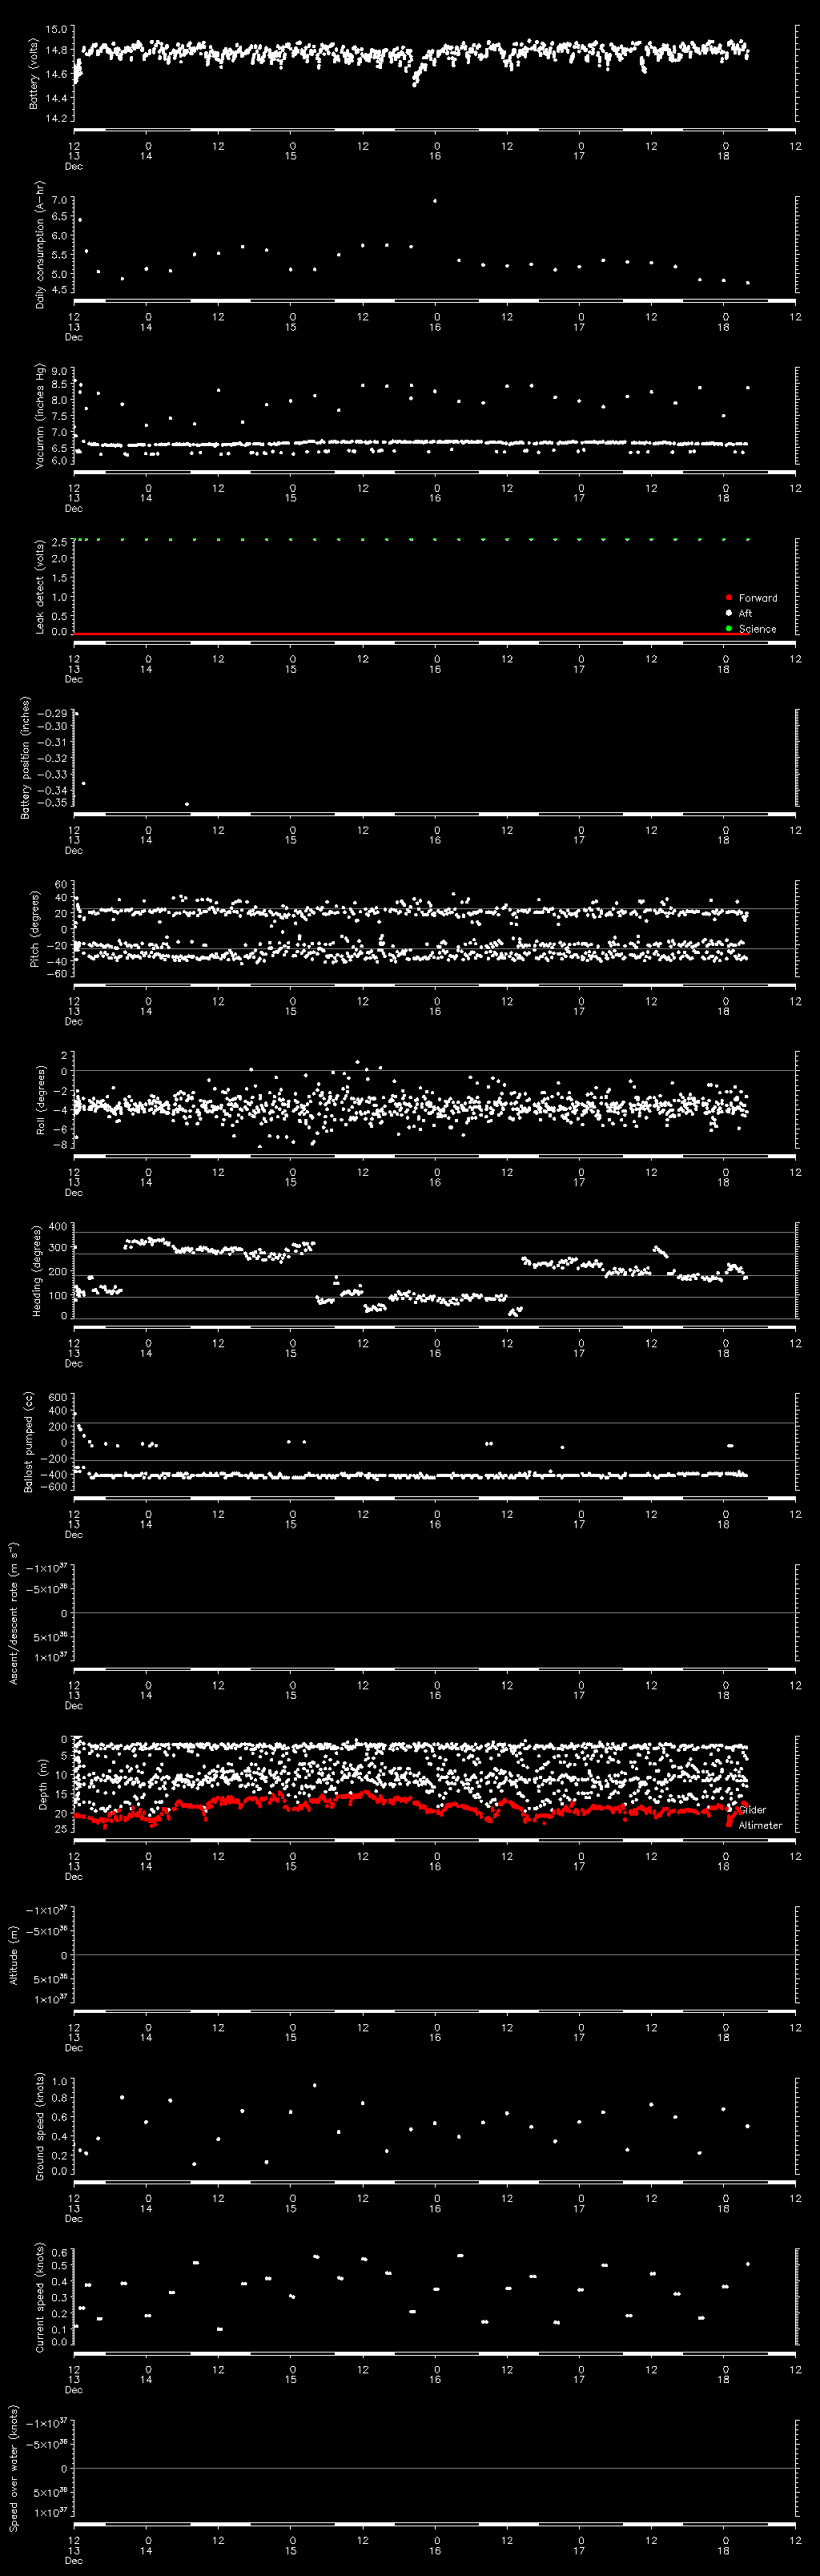This screenshot has height=2576, width=820.
Task: Click the green Science legend dot
Action: [x=728, y=628]
